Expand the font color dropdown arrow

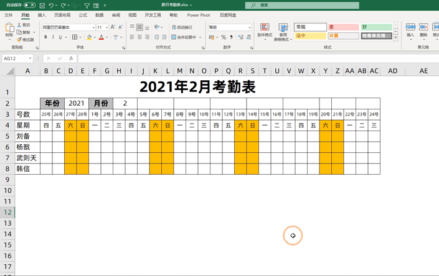107,37
